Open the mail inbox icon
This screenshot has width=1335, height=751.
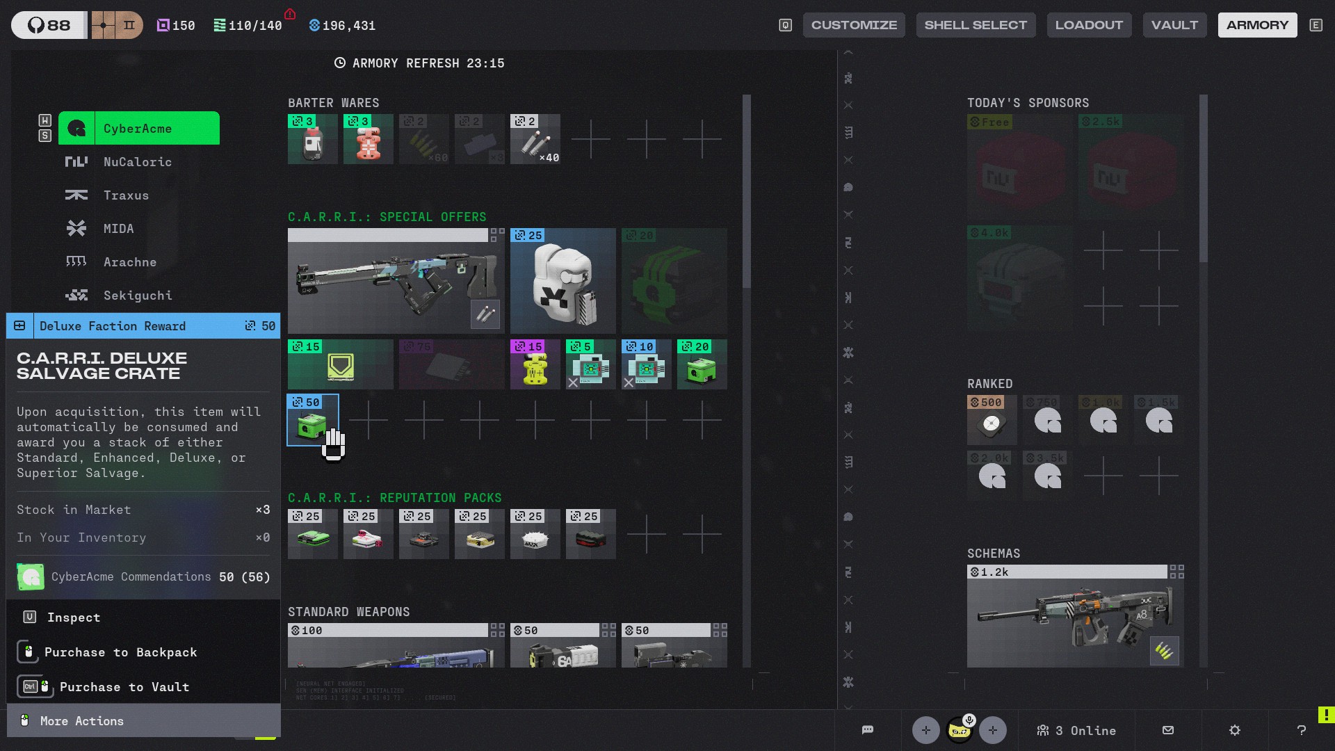1168,730
